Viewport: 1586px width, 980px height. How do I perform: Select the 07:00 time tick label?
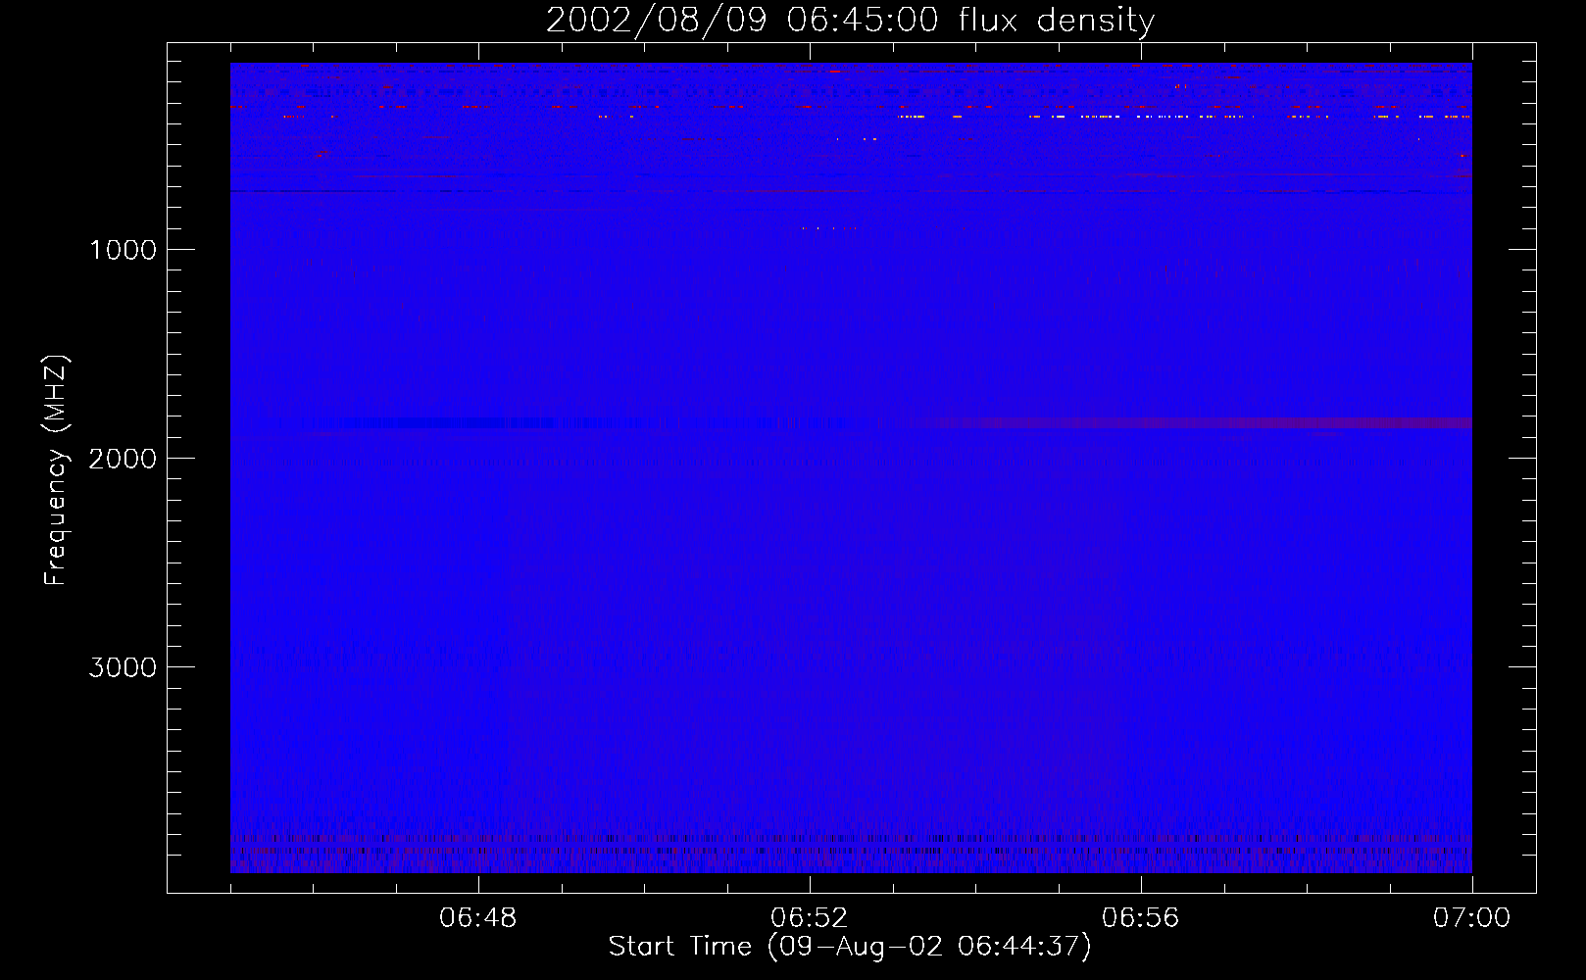(1472, 918)
